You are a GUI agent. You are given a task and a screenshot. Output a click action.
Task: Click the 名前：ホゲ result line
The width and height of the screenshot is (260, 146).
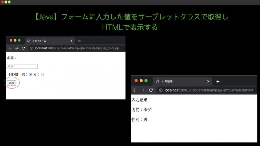coord(142,109)
